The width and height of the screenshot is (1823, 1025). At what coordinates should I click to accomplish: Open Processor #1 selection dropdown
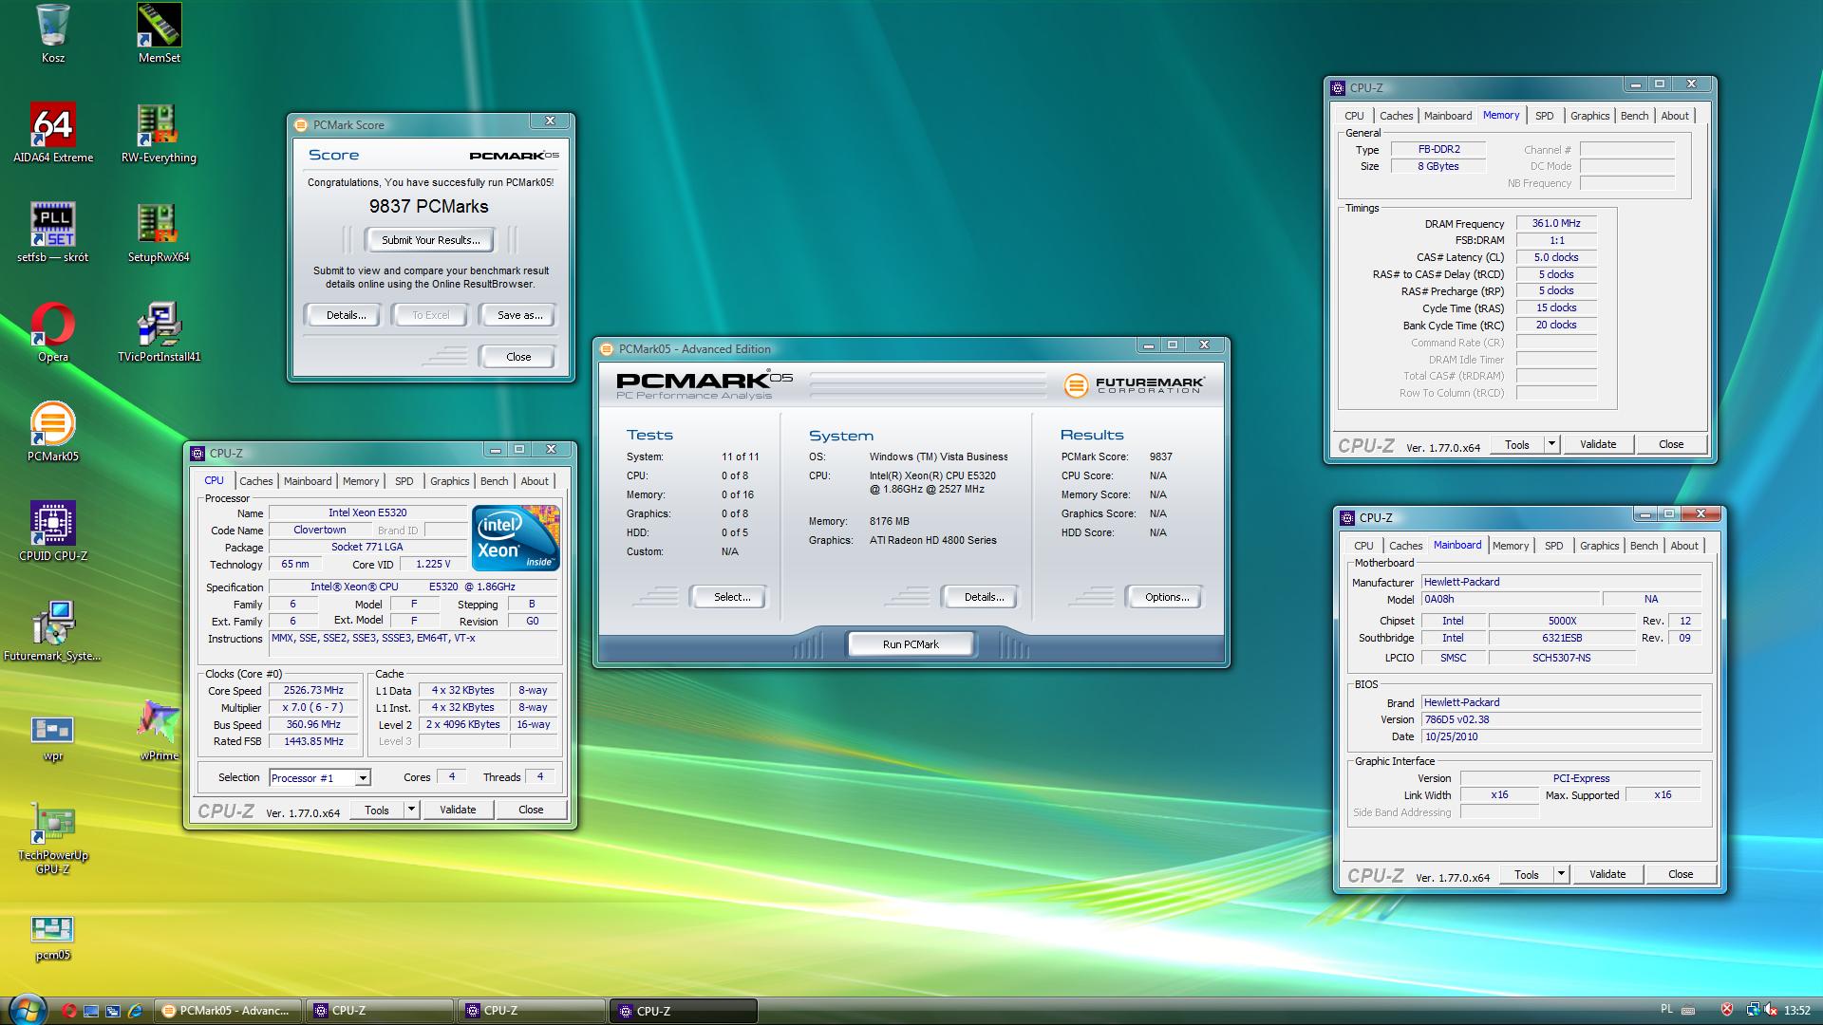[362, 778]
